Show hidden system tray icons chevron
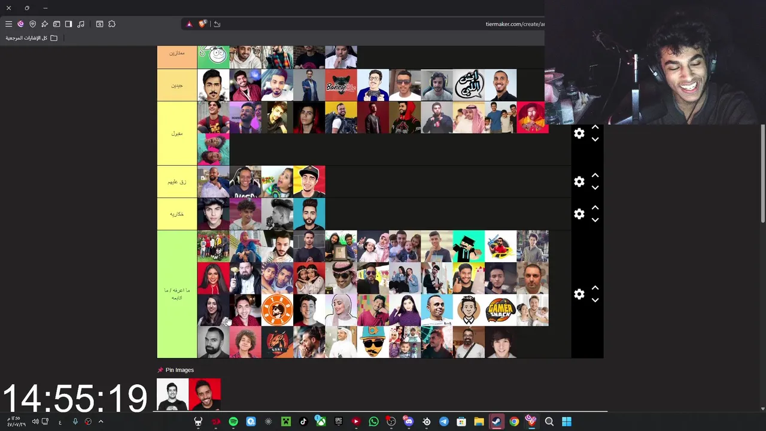This screenshot has width=766, height=431. tap(101, 421)
